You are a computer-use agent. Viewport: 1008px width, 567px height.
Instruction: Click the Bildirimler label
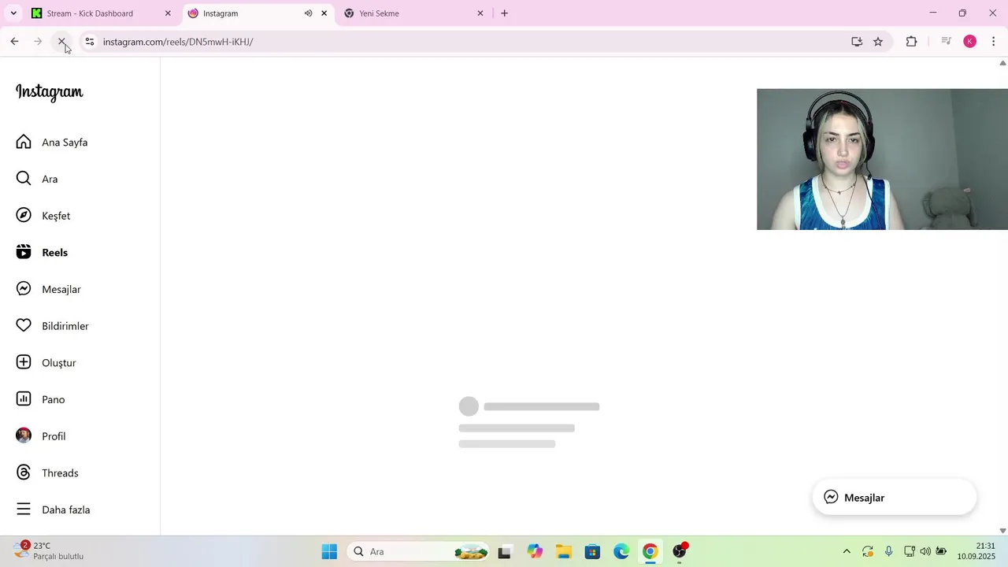[65, 326]
